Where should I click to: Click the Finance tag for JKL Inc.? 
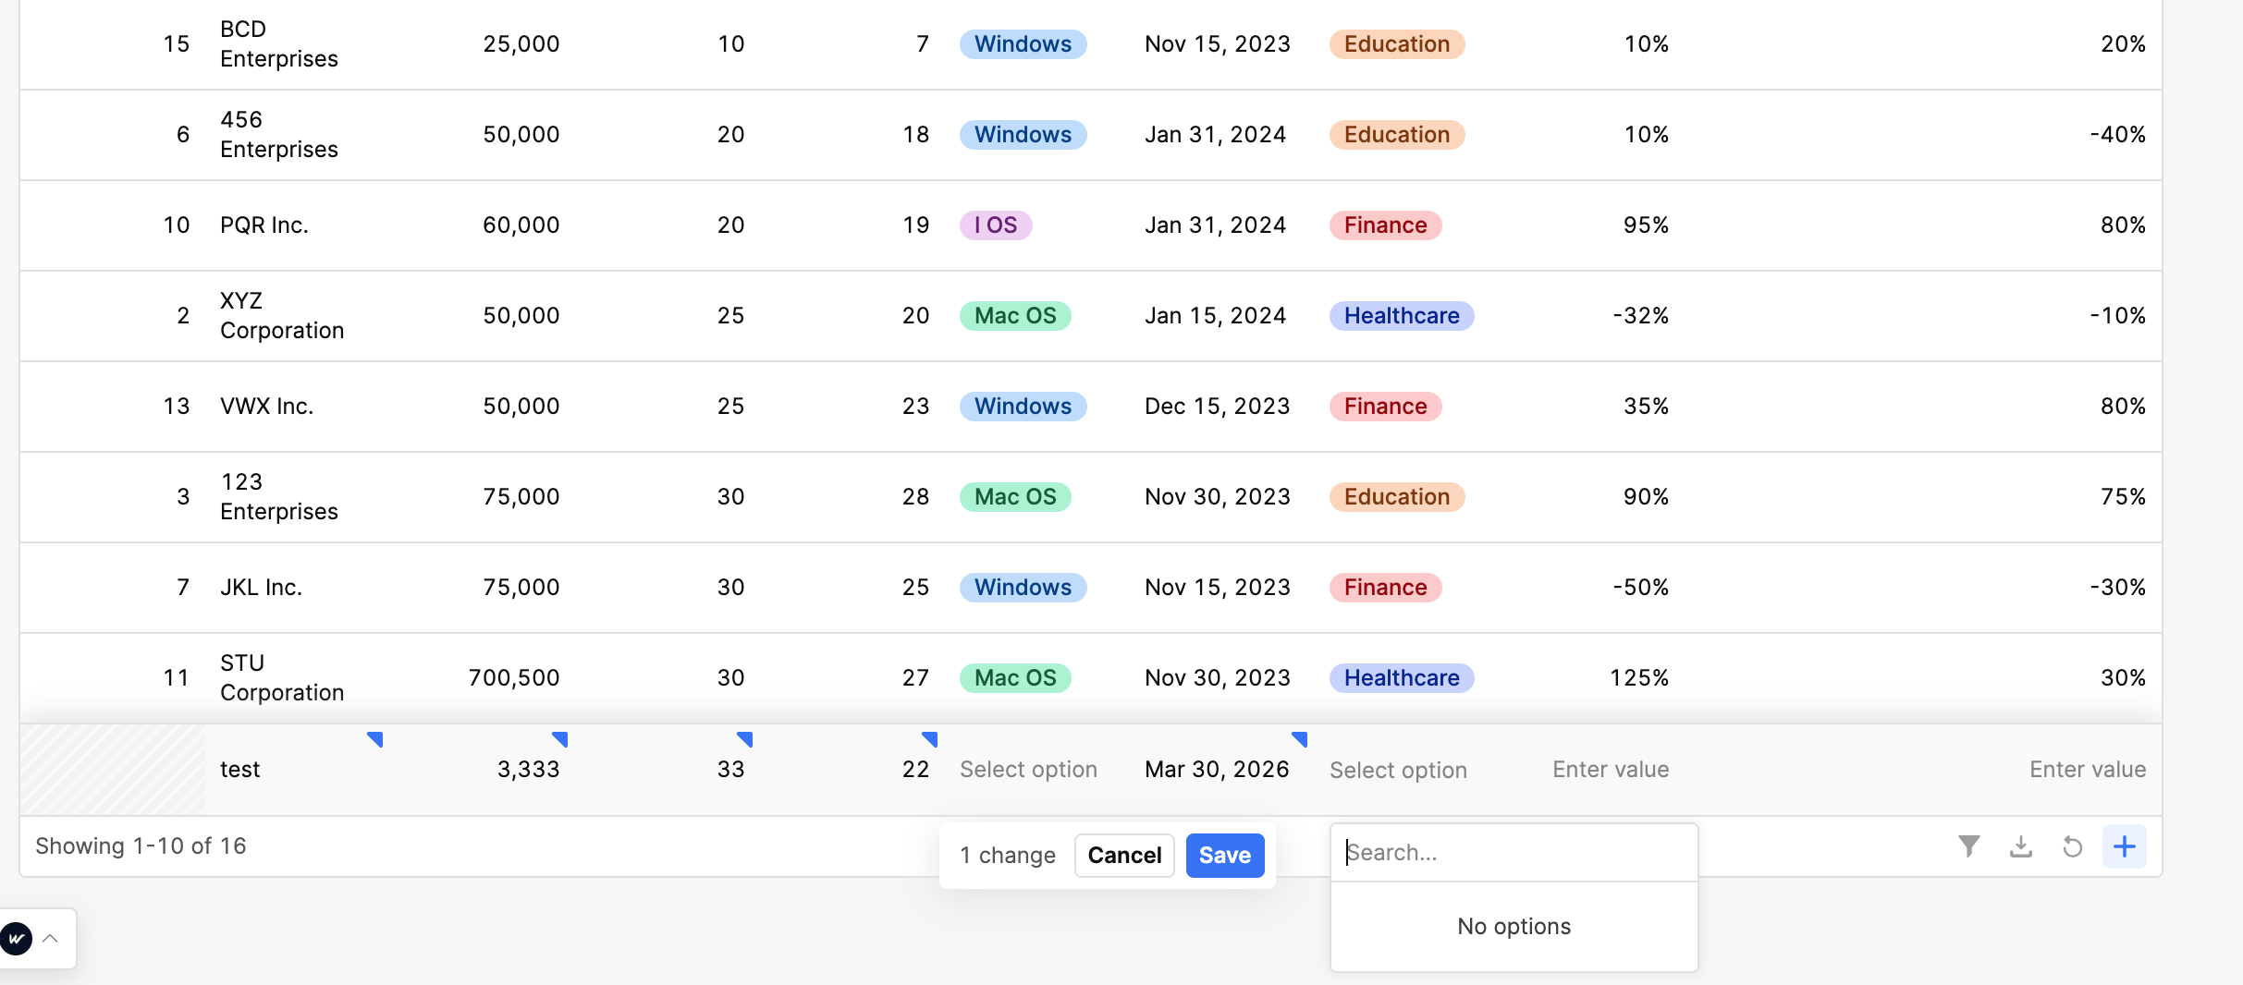pos(1385,588)
